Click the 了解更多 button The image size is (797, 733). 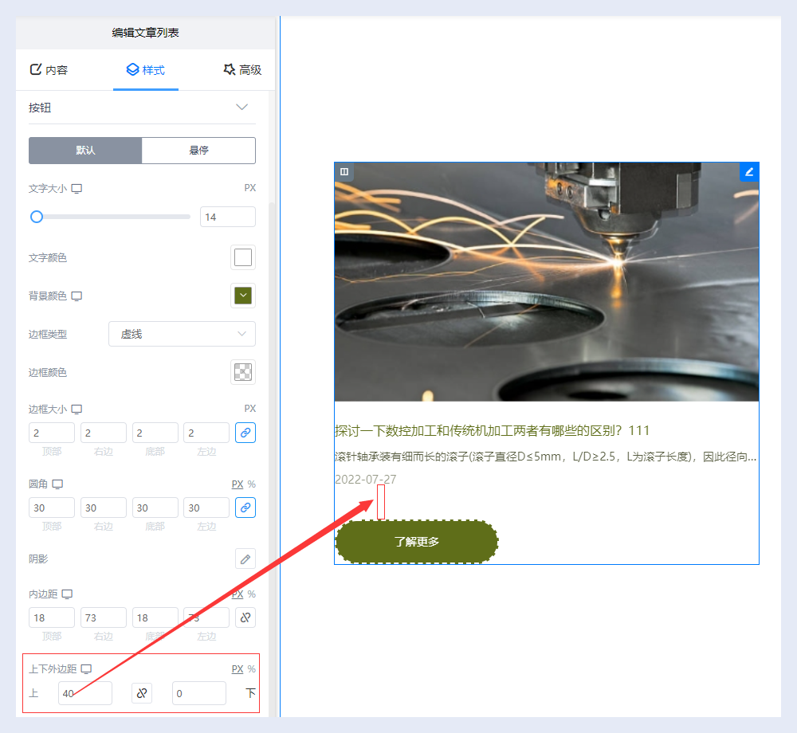tap(417, 542)
